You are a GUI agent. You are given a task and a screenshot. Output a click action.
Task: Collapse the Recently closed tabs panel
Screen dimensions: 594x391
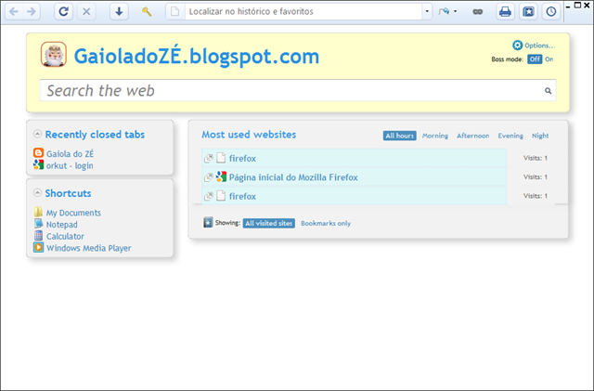pos(37,134)
